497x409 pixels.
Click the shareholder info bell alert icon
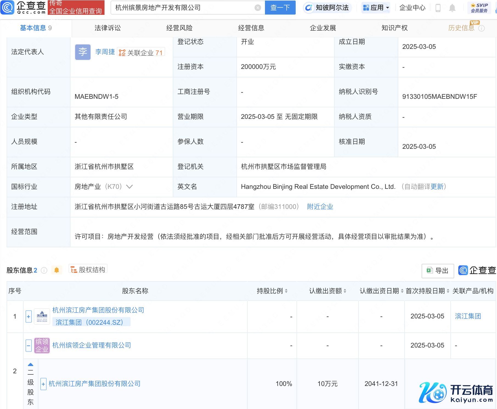click(57, 270)
